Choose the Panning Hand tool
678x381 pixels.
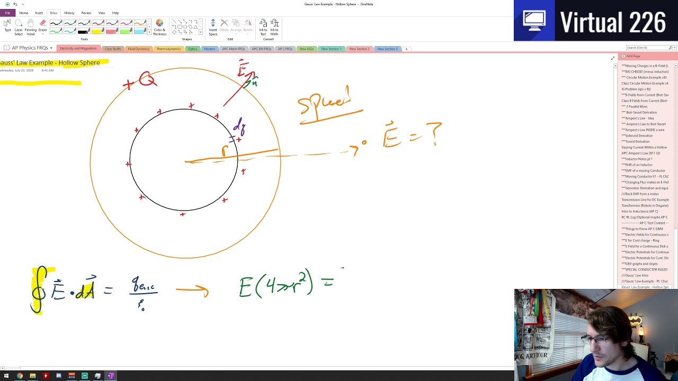pos(31,28)
